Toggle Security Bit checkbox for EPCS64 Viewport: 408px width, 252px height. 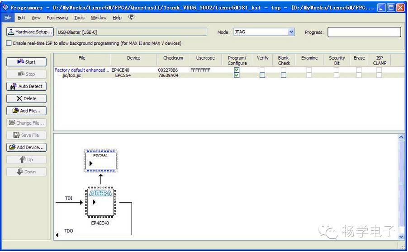[337, 75]
